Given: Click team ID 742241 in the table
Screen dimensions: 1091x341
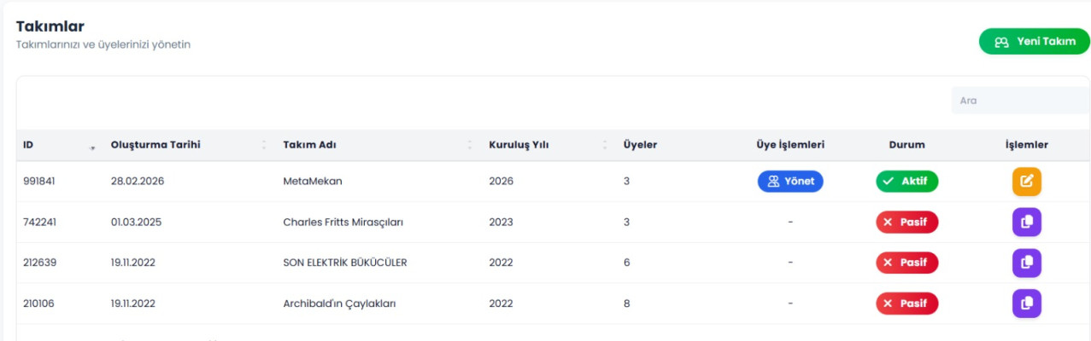Looking at the screenshot, I should click(39, 223).
